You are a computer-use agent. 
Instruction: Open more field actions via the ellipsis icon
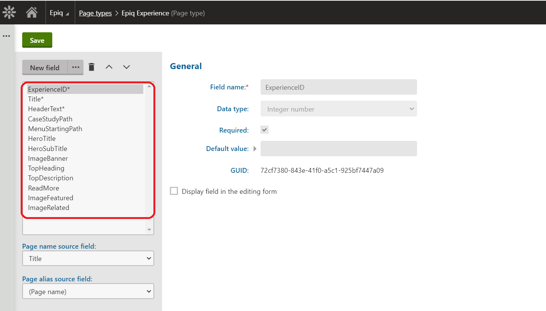(76, 67)
